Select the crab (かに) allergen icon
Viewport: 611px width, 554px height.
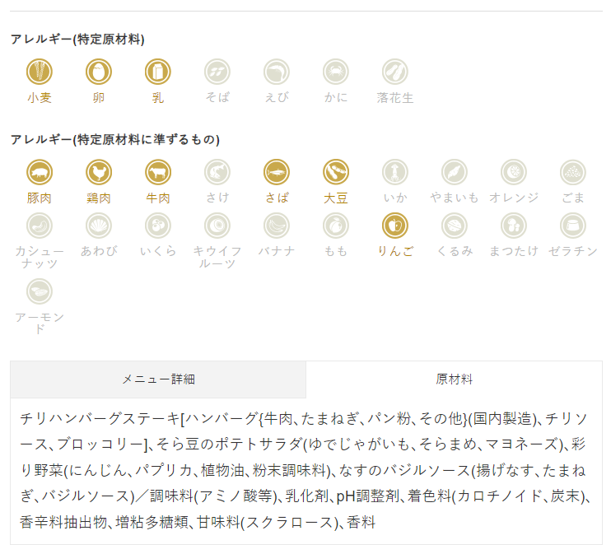point(335,72)
